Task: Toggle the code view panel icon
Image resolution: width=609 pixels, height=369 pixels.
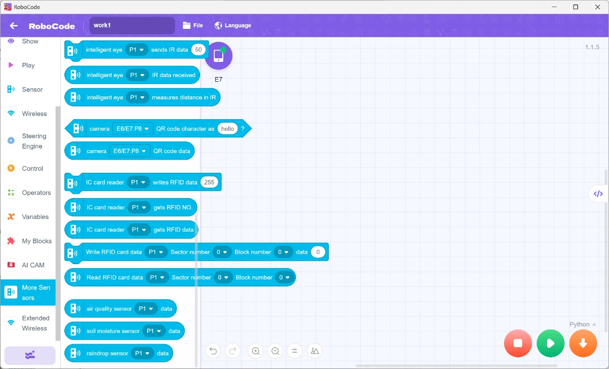Action: pos(598,194)
